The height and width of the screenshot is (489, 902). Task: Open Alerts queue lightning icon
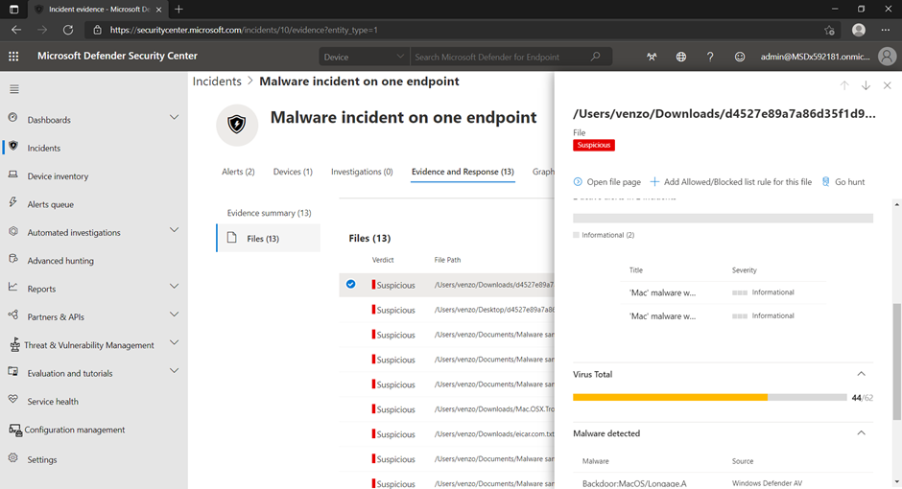click(13, 201)
